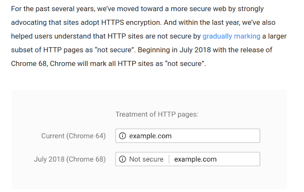
Task: Click the "Treatment of HTTP pages:" heading
Action: tap(157, 114)
